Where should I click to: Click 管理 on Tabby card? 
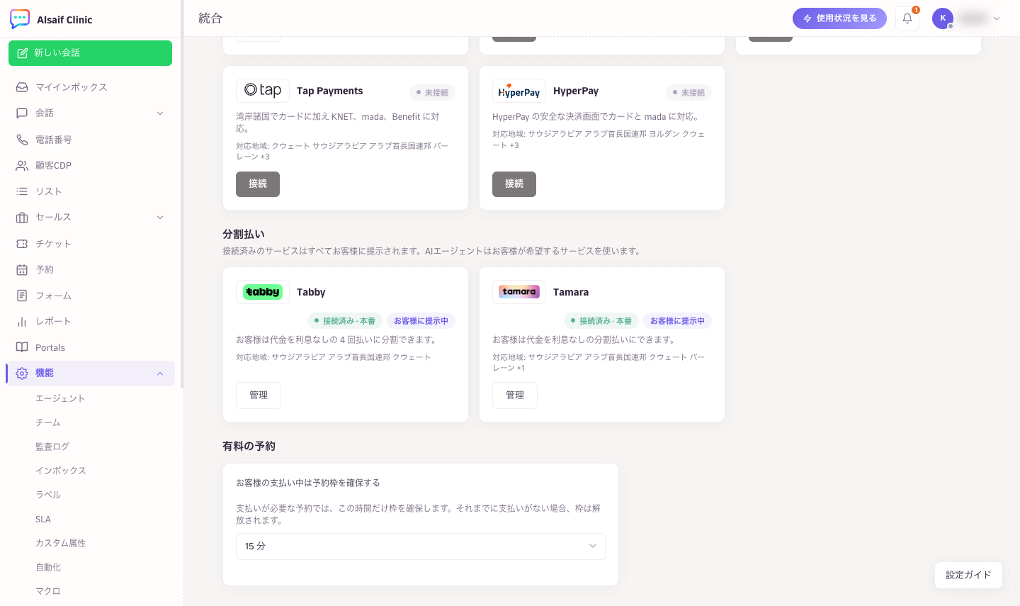tap(259, 395)
